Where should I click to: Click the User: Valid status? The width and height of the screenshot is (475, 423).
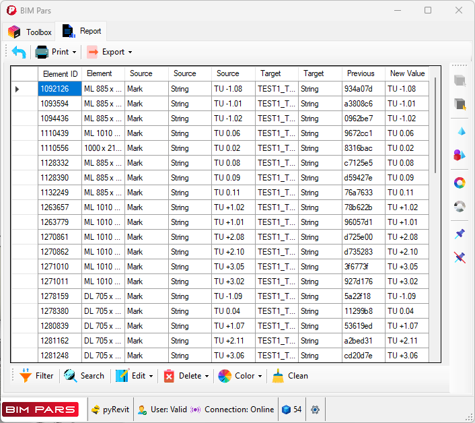pos(162,410)
